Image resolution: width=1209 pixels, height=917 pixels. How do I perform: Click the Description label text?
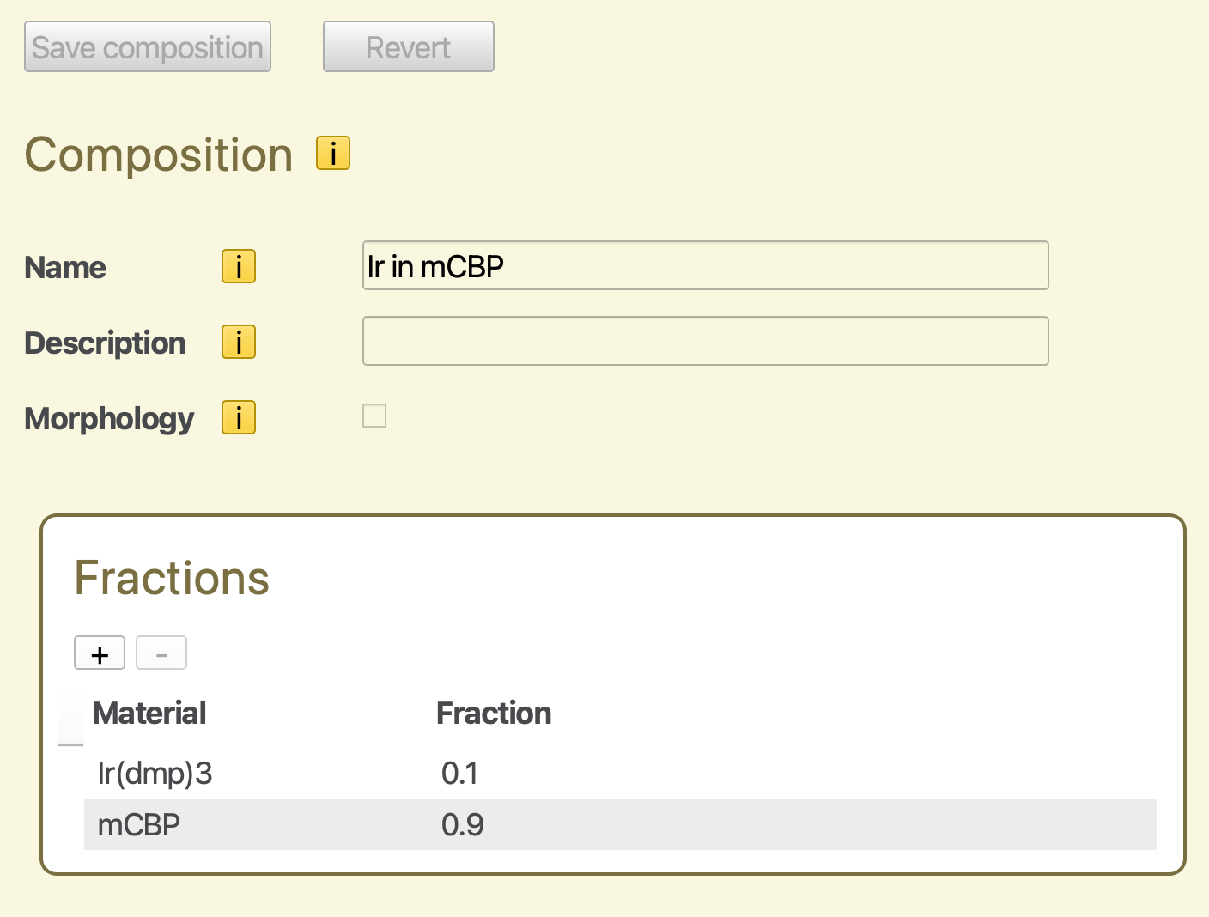(105, 343)
